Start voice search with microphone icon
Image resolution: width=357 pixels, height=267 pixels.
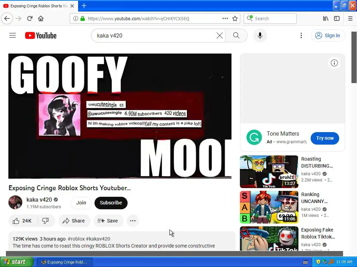pyautogui.click(x=260, y=35)
